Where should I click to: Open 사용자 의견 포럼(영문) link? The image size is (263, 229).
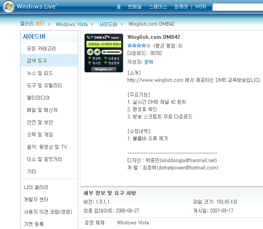tap(48, 212)
